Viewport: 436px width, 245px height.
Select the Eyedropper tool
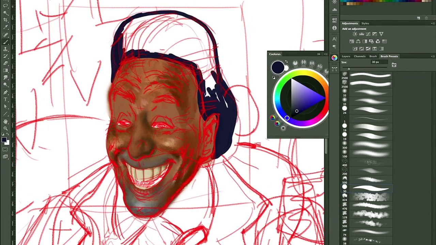pos(5,27)
